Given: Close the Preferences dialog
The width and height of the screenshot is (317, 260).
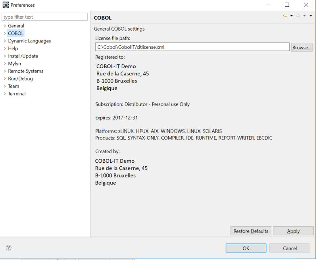Looking at the screenshot, I should (x=306, y=5).
